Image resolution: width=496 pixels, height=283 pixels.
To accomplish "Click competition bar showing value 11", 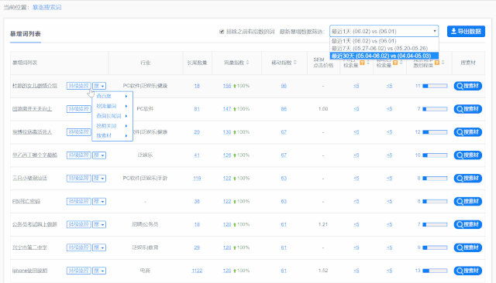I will coord(435,86).
